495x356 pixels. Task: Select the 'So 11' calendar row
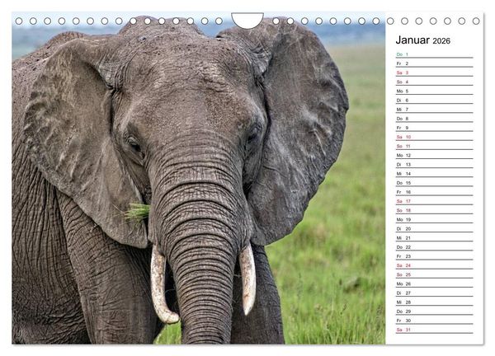click(x=435, y=146)
